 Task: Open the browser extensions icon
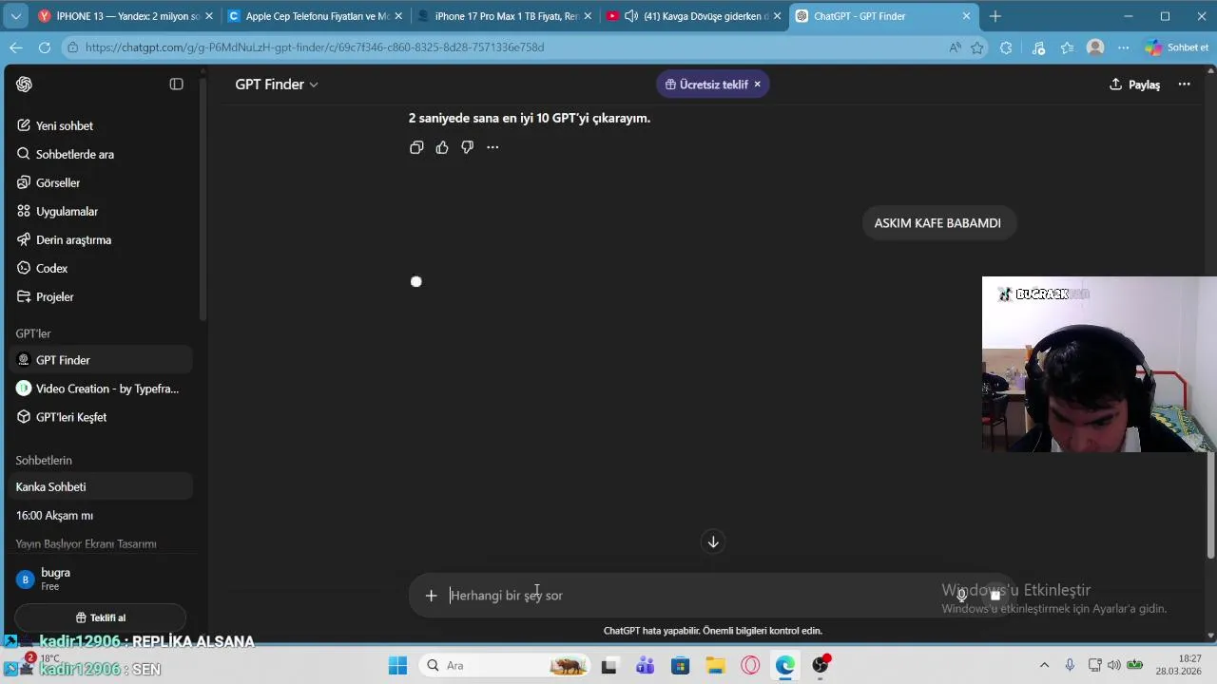pyautogui.click(x=1006, y=47)
